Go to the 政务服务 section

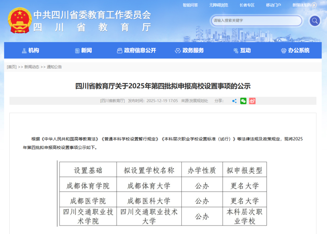tap(189, 51)
